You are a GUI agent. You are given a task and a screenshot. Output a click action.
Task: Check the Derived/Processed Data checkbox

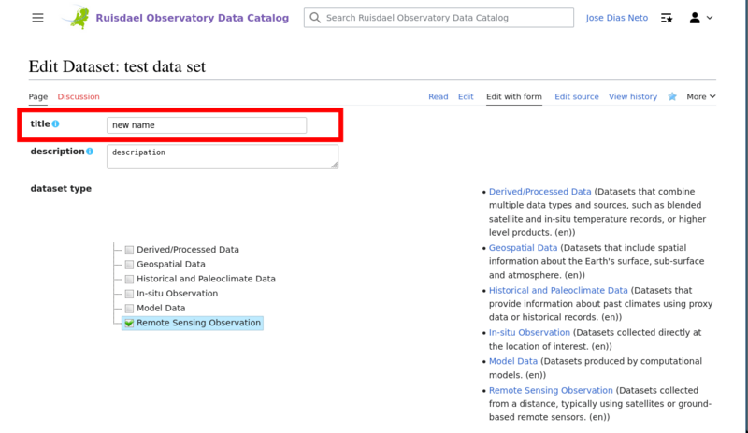pyautogui.click(x=129, y=250)
